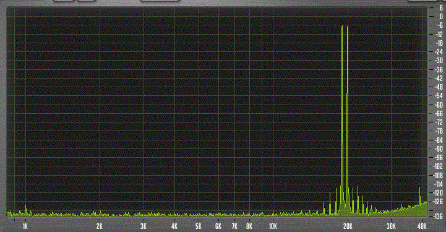Click the 1K frequency axis label

25,226
